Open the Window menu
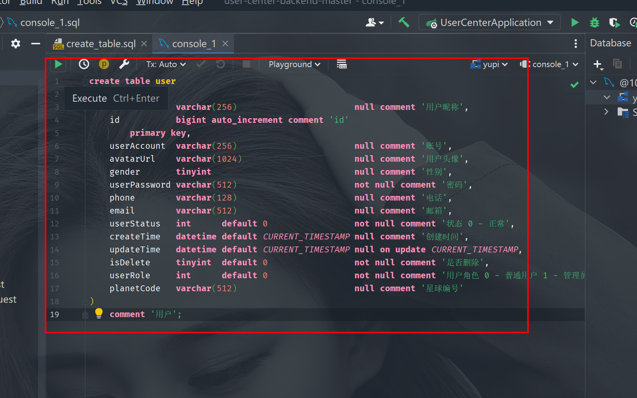The height and width of the screenshot is (398, 637). coord(155,2)
